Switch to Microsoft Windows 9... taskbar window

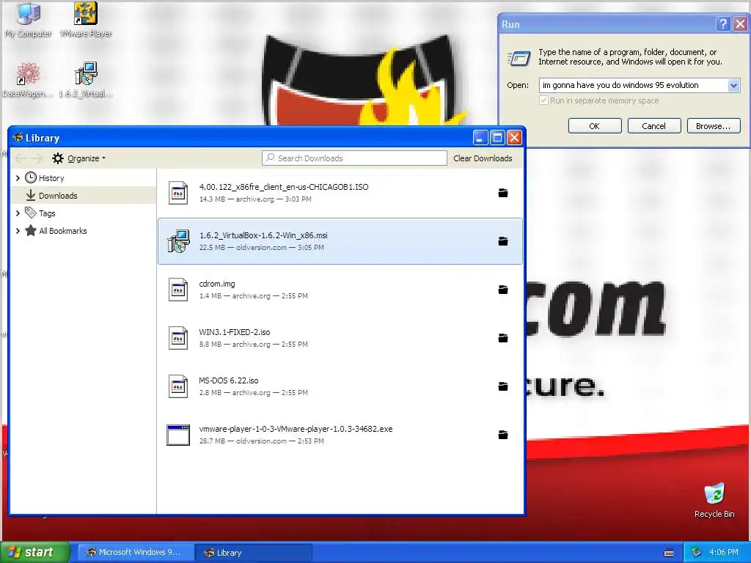[x=136, y=553]
